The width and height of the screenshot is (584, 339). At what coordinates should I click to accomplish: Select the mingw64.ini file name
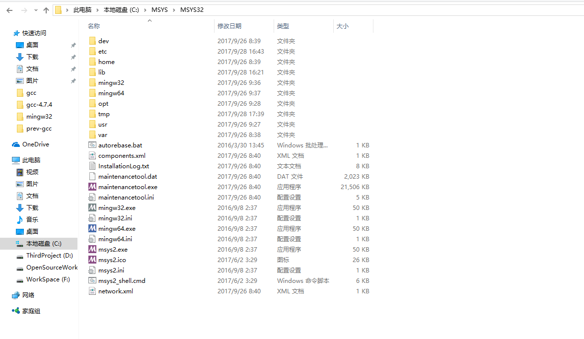point(115,239)
